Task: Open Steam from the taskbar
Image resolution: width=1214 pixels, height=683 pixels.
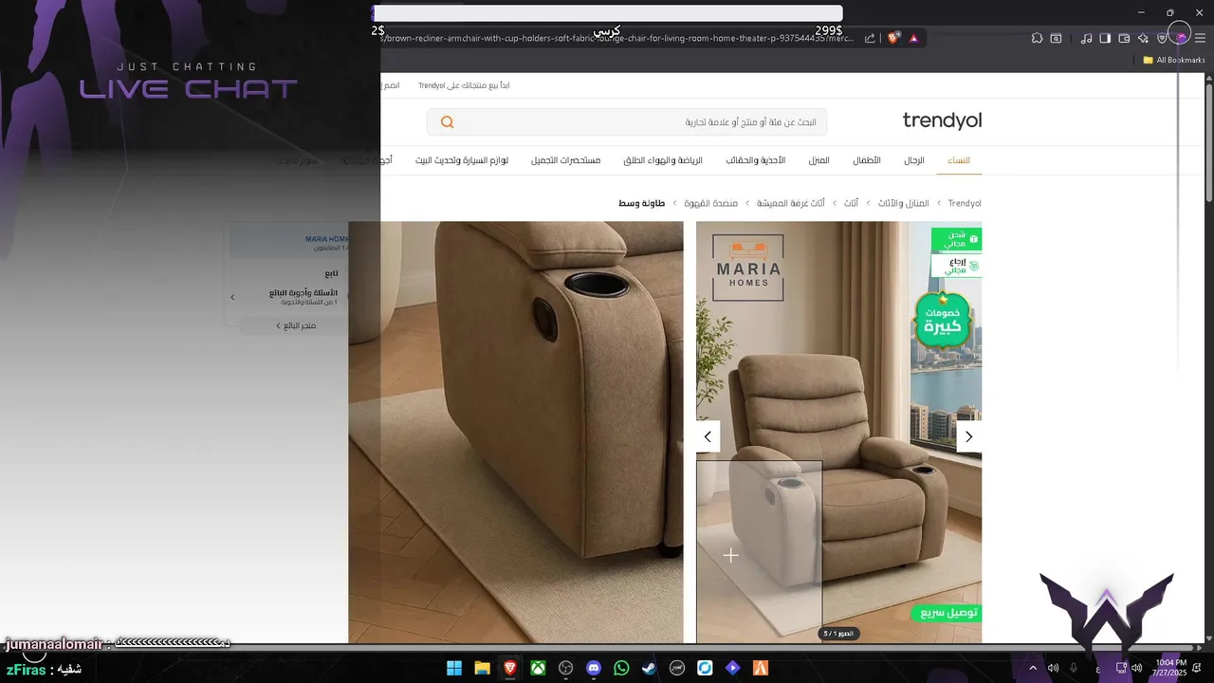Action: 649,668
